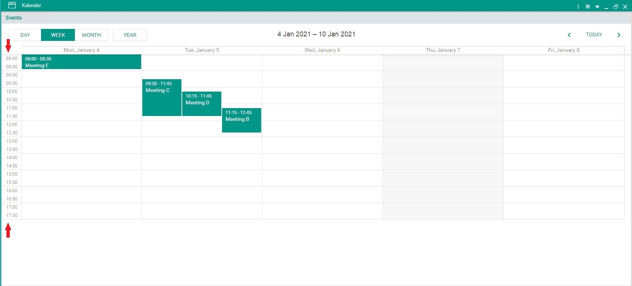Switch to DAY view
Viewport: 632px width, 286px height.
[x=25, y=35]
